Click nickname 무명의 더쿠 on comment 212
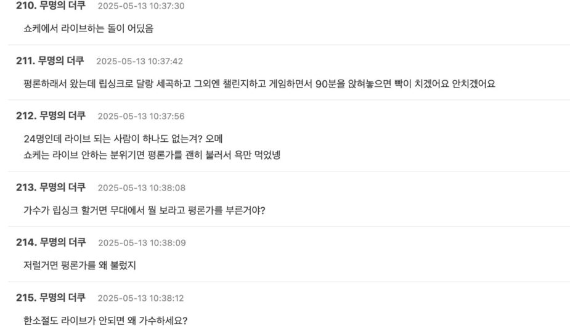 tap(63, 116)
